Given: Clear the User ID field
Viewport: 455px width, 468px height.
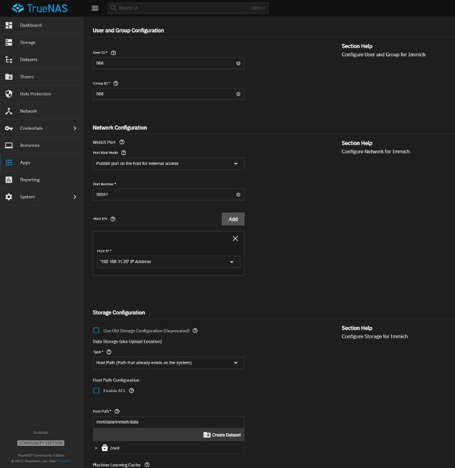Looking at the screenshot, I should click(x=238, y=63).
